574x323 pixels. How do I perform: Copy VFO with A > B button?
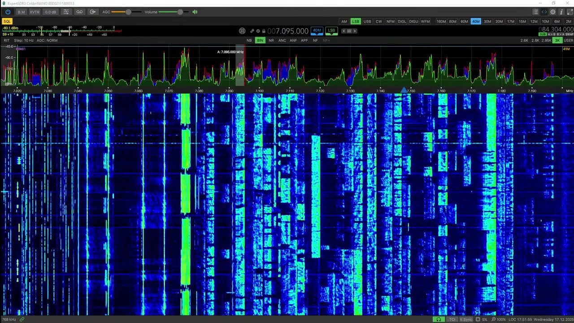[x=552, y=34]
